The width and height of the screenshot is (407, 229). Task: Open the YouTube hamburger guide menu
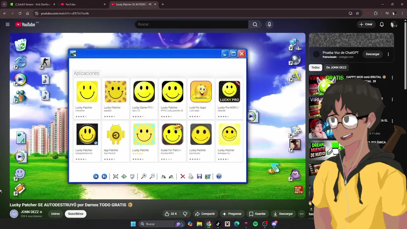[8, 24]
